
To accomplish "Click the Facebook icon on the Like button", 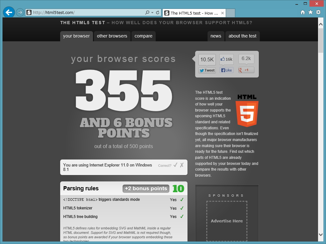I will [223, 70].
